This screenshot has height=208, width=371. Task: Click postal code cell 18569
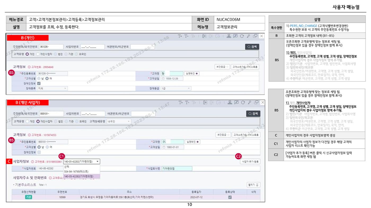63,197
